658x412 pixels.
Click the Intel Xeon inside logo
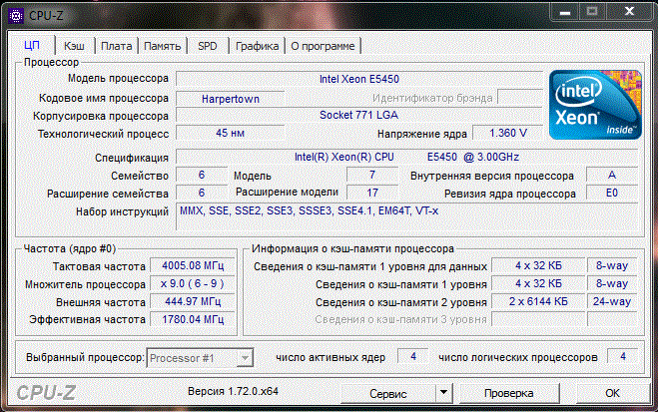tap(595, 105)
